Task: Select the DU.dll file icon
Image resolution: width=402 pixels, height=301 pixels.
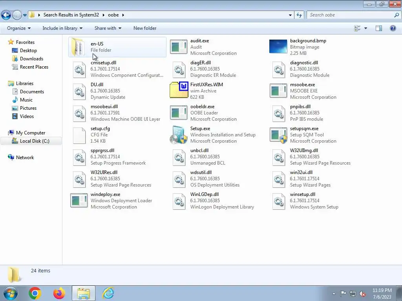Action: pos(79,92)
